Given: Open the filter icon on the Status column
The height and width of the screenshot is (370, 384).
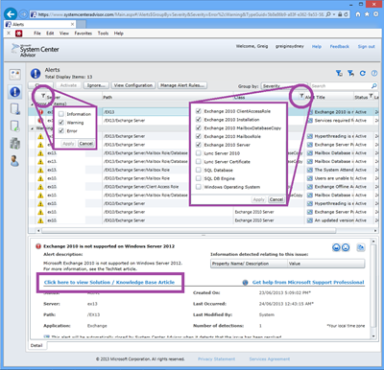Looking at the screenshot, I should click(371, 96).
